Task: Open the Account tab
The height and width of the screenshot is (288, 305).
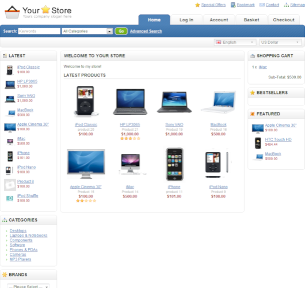Action: [219, 20]
